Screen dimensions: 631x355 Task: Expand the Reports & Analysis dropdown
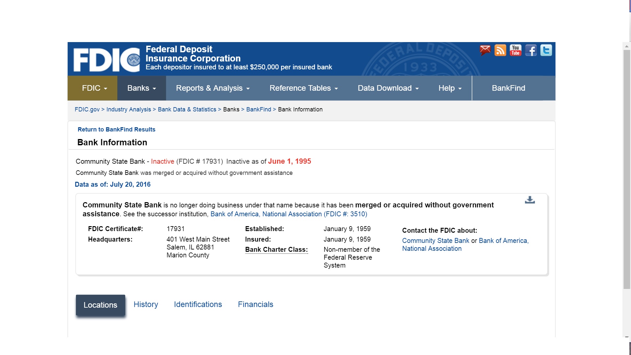(212, 88)
